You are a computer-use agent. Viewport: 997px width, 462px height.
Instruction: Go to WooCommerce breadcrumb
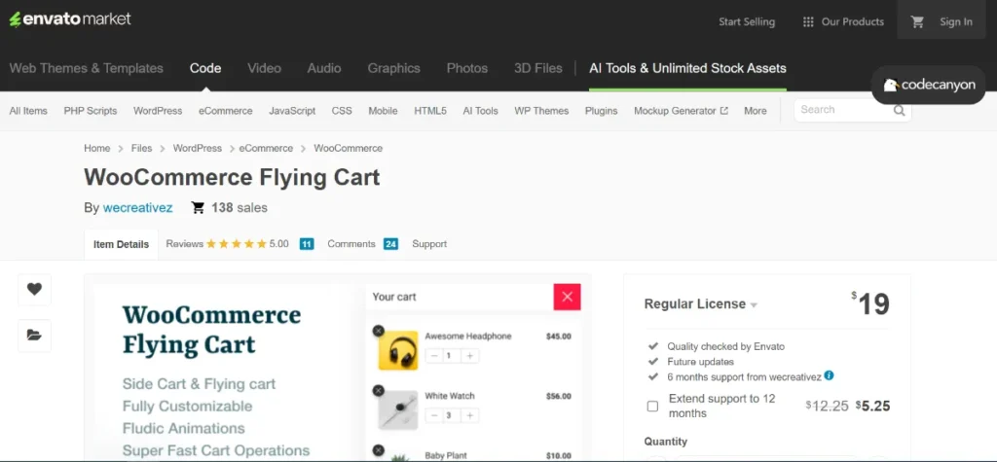348,148
